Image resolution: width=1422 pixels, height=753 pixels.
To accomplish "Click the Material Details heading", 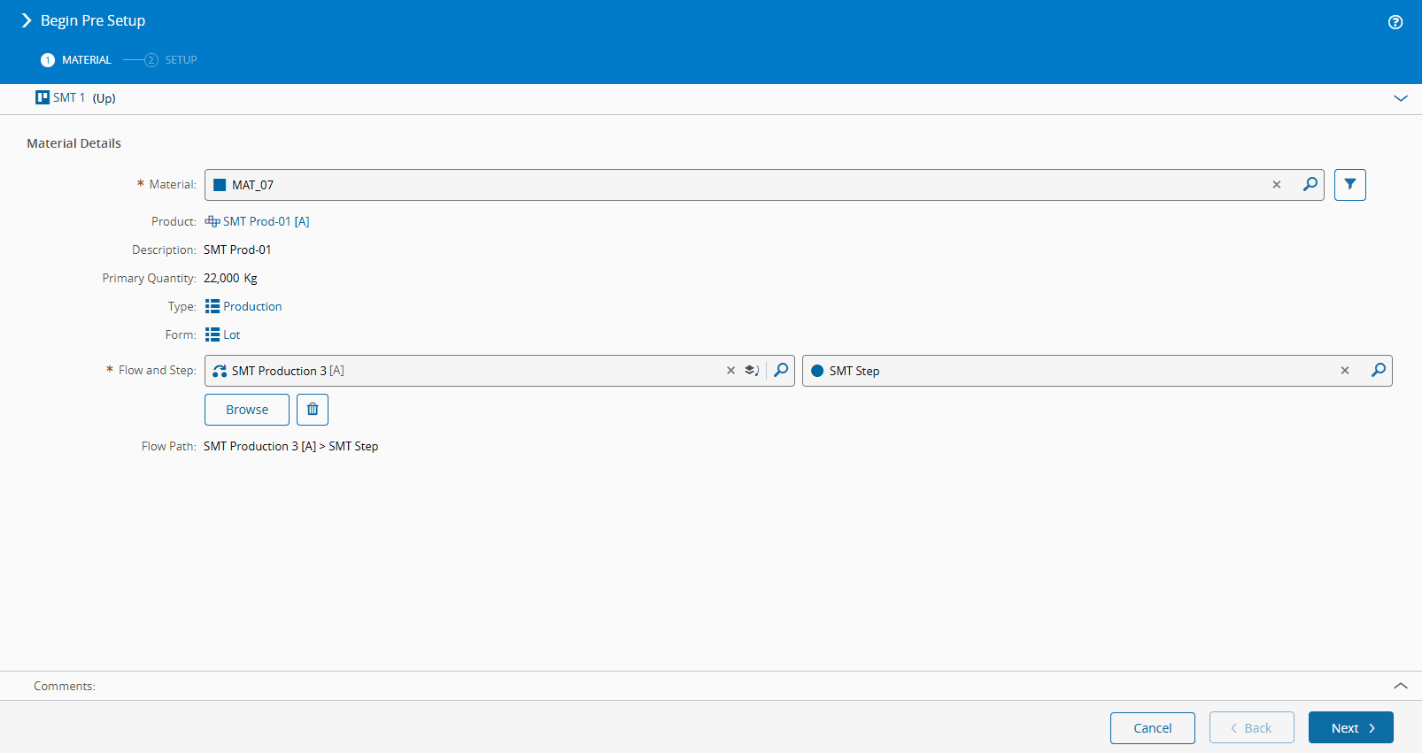I will [73, 143].
